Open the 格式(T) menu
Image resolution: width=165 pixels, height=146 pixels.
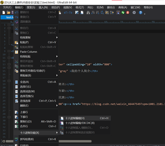pyautogui.click(x=80, y=8)
